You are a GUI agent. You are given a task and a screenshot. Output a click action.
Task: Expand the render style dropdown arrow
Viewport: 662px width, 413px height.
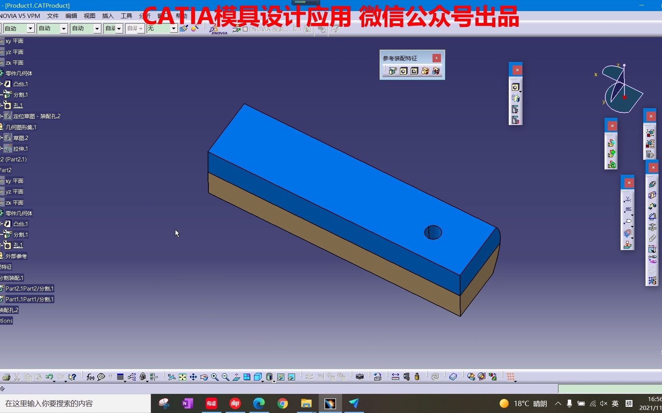point(274,381)
